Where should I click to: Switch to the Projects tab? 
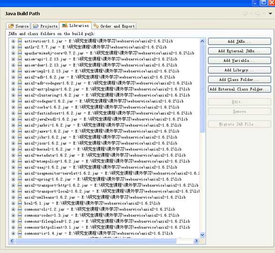point(45,26)
